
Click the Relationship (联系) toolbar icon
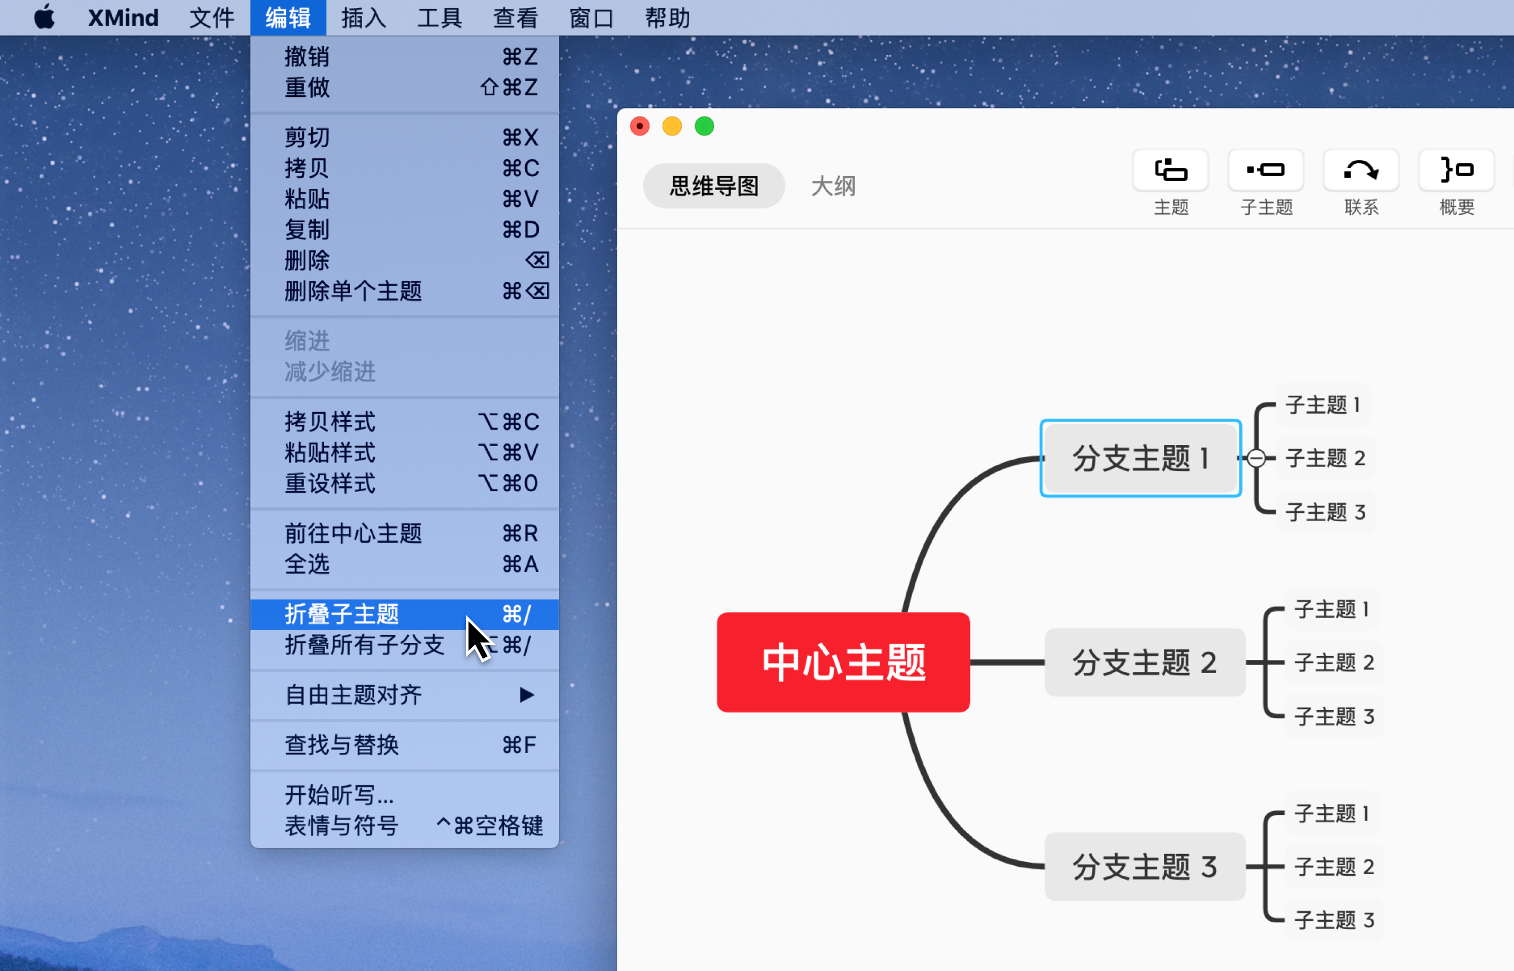tap(1360, 170)
